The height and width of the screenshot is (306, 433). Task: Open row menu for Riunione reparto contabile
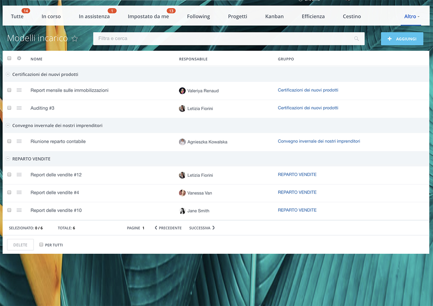pyautogui.click(x=19, y=141)
